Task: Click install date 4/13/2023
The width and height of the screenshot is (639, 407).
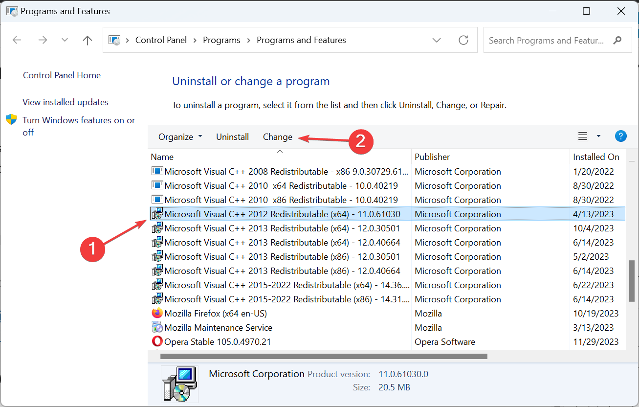Action: 593,214
